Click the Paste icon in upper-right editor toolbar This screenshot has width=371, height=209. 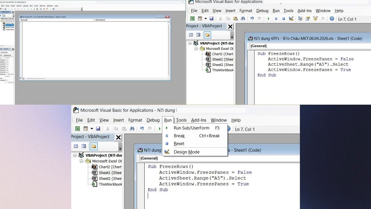[x=236, y=19]
